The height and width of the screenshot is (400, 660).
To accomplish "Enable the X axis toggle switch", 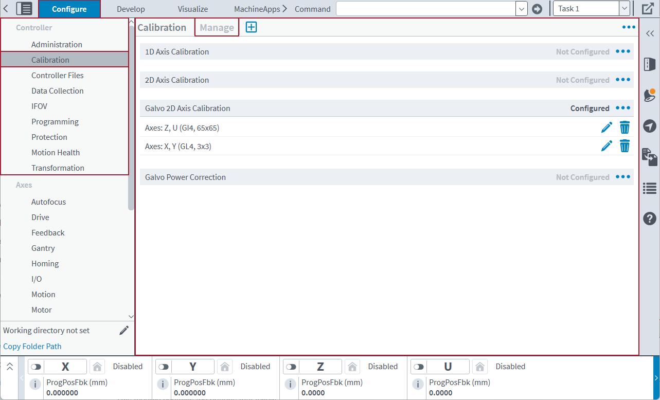I will point(36,367).
